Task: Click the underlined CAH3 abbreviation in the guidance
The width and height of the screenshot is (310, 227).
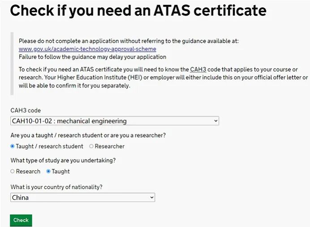Action: [198, 70]
